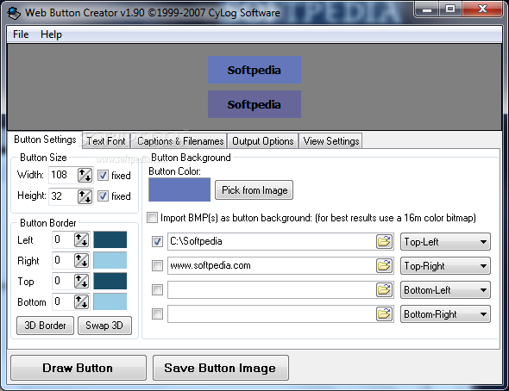The width and height of the screenshot is (509, 391).
Task: Browse folder icon for C:\Softpedia row
Action: [x=384, y=242]
